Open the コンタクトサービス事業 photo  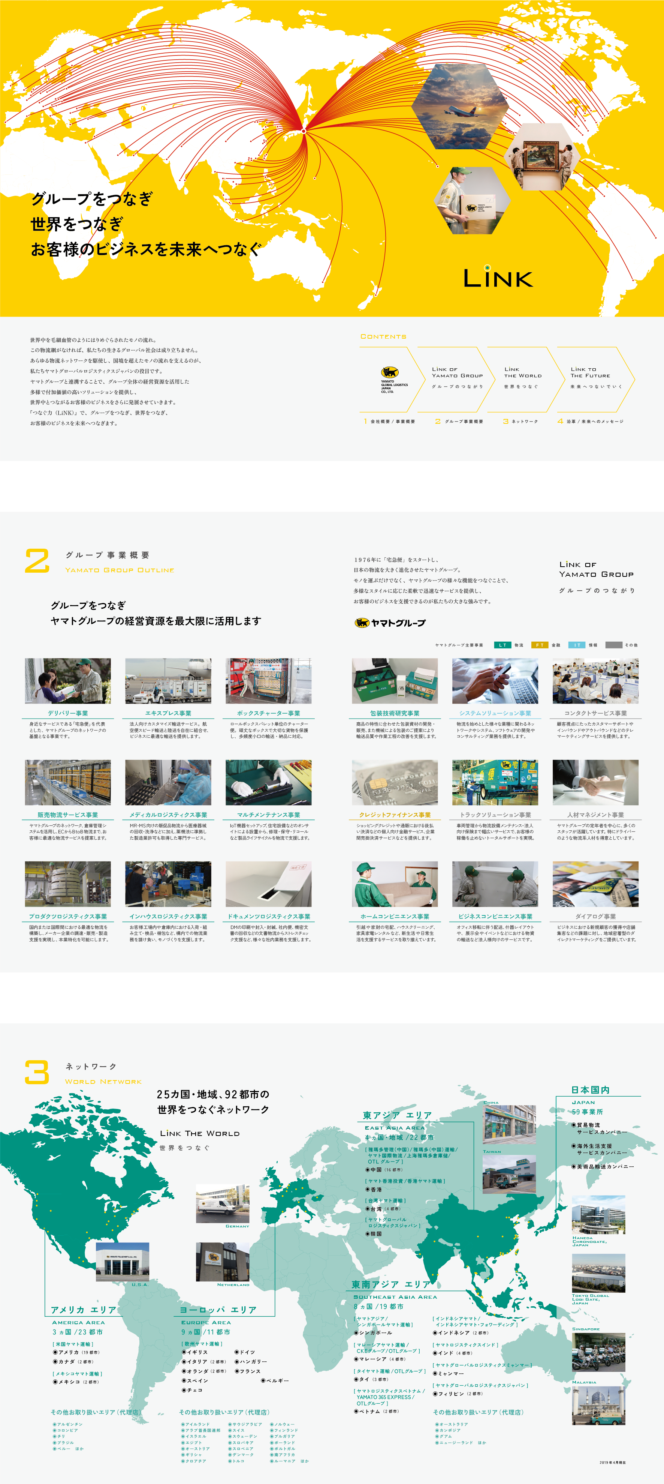tap(595, 681)
